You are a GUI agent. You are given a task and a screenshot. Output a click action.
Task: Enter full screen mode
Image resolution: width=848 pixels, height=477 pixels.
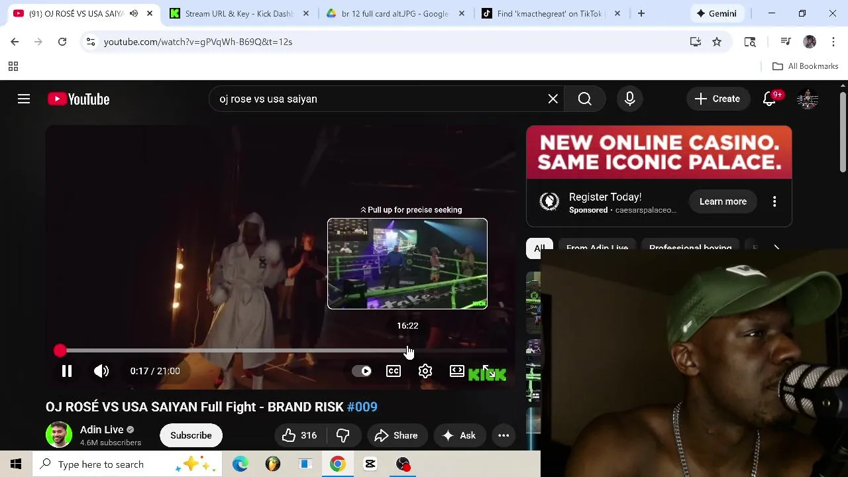(x=488, y=371)
